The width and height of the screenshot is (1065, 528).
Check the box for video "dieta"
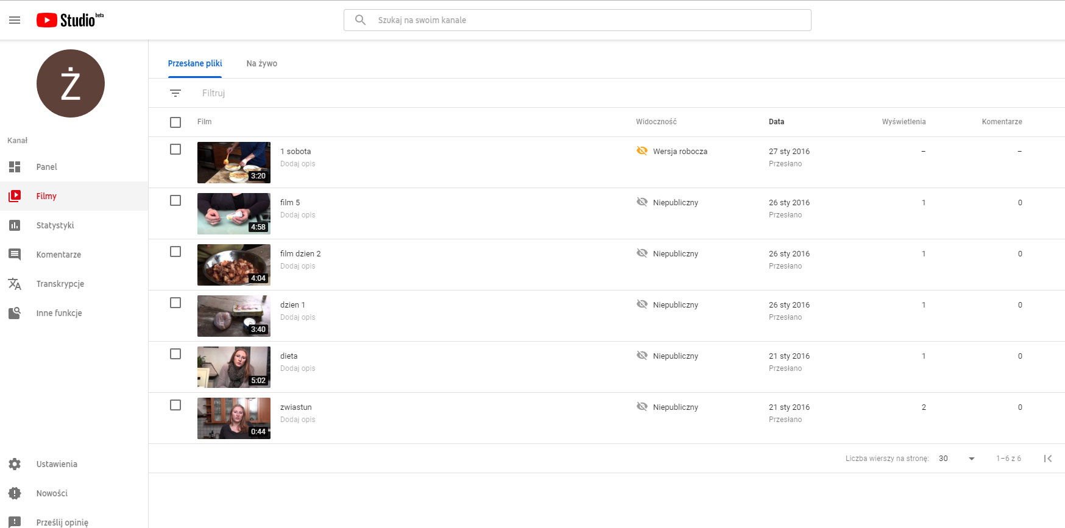pyautogui.click(x=175, y=354)
